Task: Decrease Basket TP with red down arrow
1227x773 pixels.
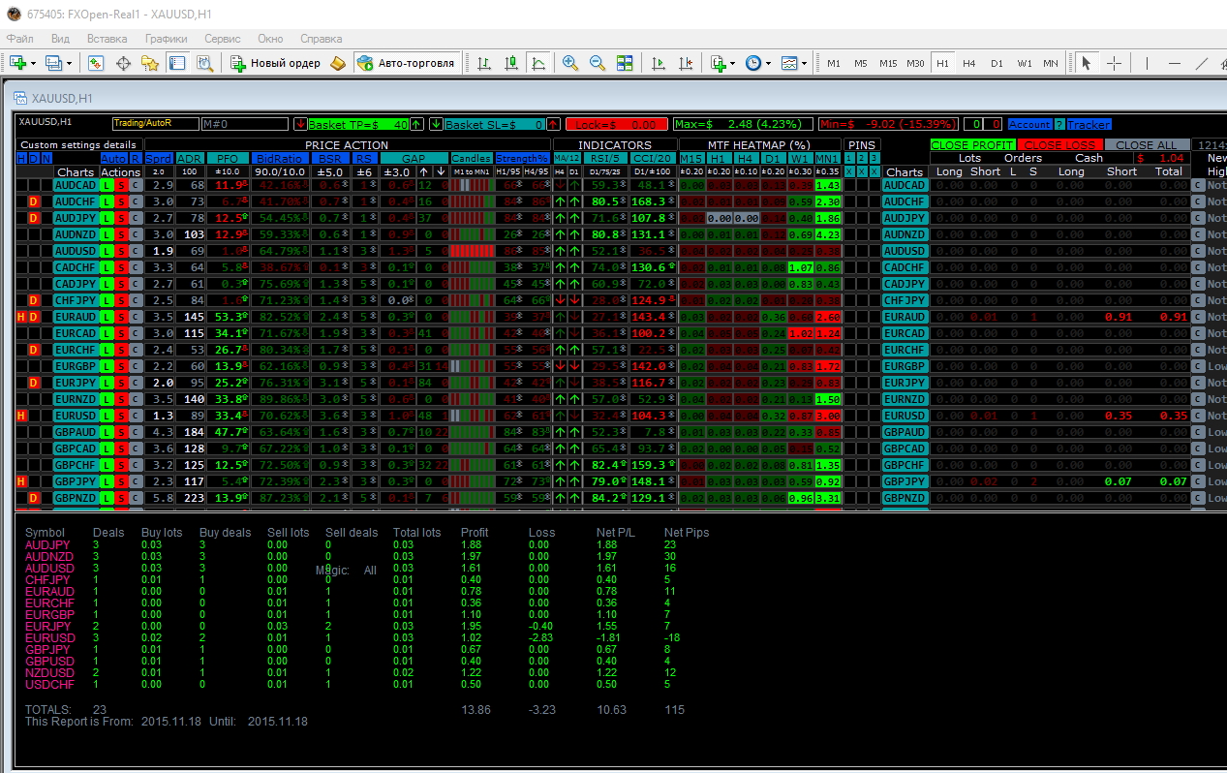Action: point(301,124)
